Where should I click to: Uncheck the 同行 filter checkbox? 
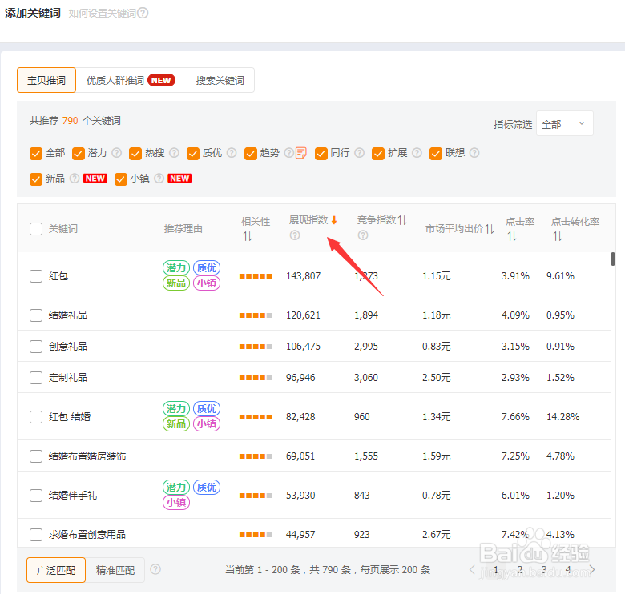click(321, 153)
